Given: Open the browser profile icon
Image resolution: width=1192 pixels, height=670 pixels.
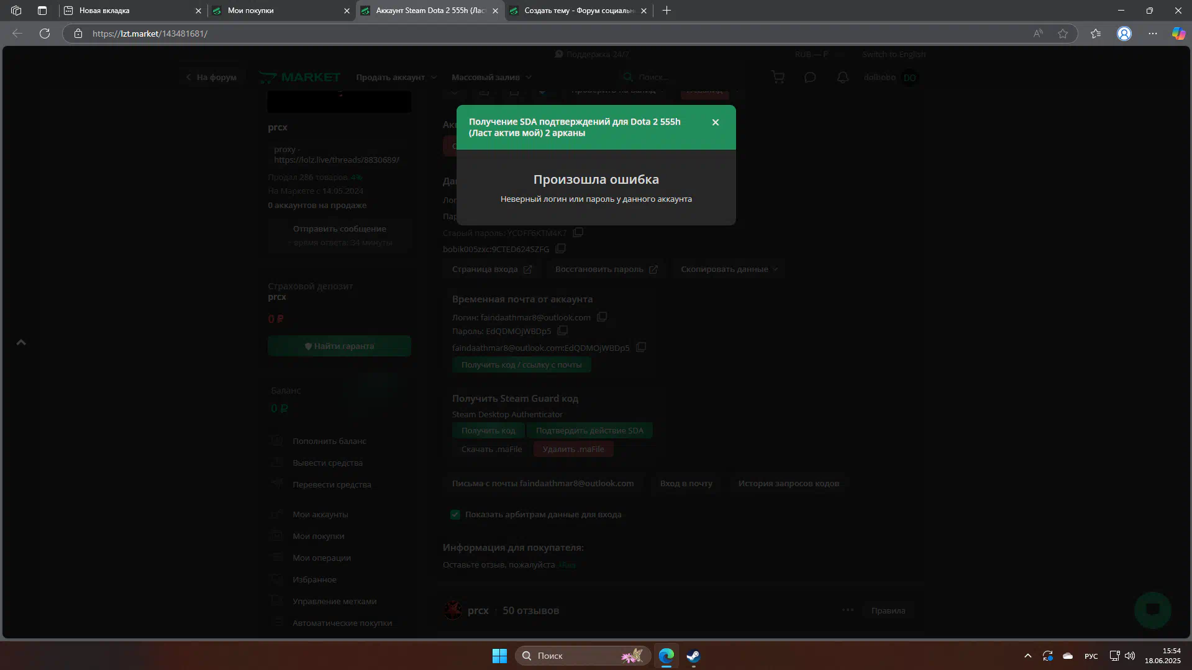Looking at the screenshot, I should pos(1124,34).
